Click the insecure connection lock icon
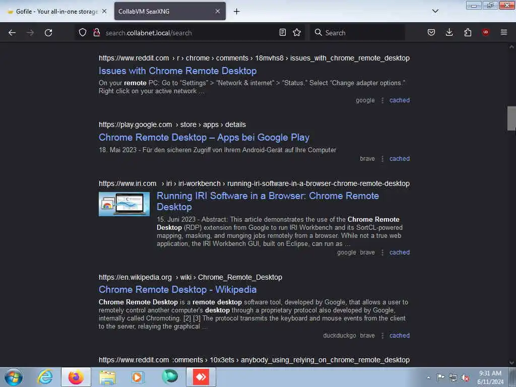The image size is (516, 387). pyautogui.click(x=96, y=32)
